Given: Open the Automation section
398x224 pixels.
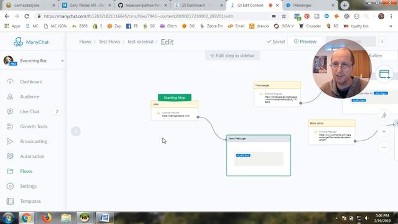Looking at the screenshot, I should coord(32,156).
